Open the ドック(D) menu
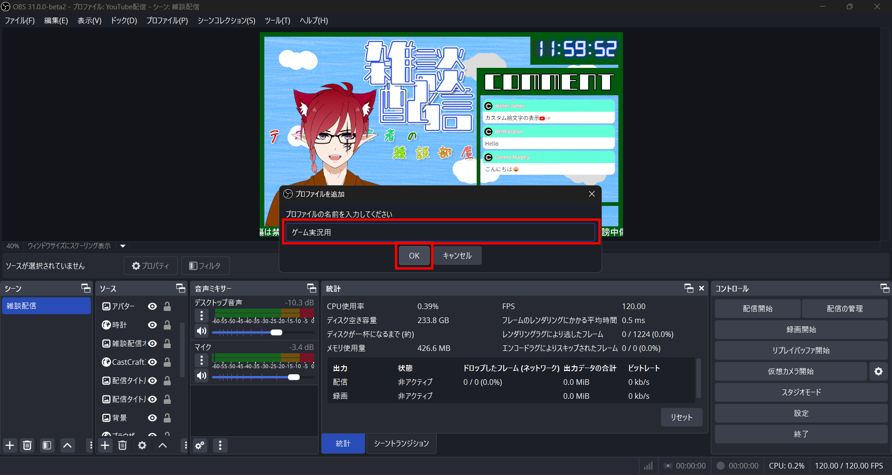The image size is (892, 475). tap(124, 20)
